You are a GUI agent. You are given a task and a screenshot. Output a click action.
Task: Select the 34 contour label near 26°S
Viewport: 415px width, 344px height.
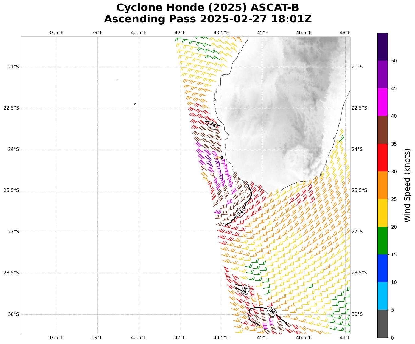point(240,213)
